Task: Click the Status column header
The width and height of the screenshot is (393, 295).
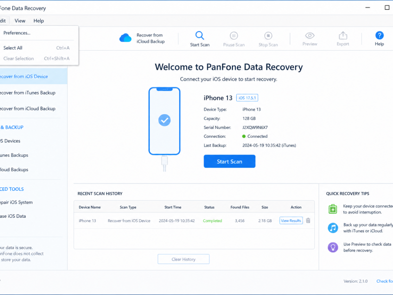Action: 209,207
